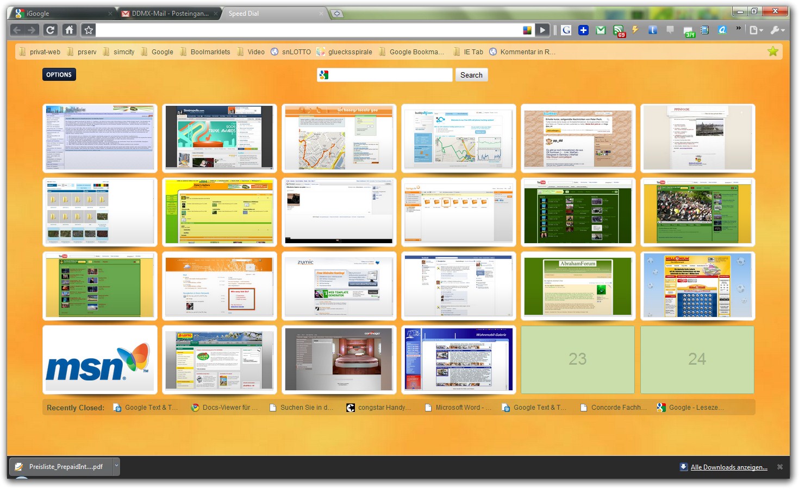Screen dimensions: 799x489
Task: Open the blue 't' extension icon
Action: tap(653, 30)
